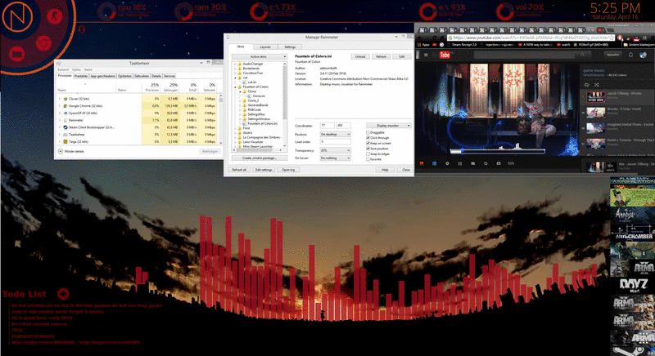Click the Google Chrome process icon in Taakbeheer
The image size is (655, 356).
click(65, 106)
